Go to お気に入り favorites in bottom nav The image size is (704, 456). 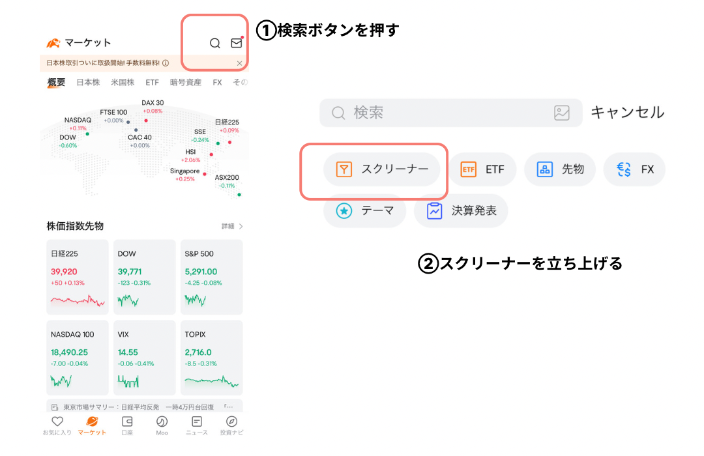(x=57, y=425)
